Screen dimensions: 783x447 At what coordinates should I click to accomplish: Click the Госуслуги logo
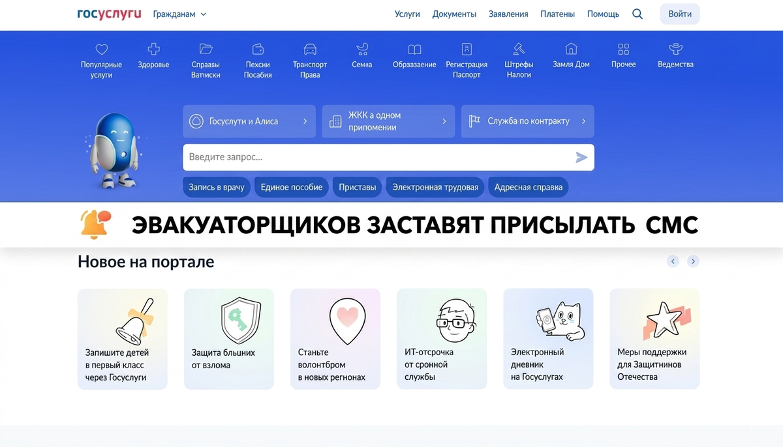[110, 14]
